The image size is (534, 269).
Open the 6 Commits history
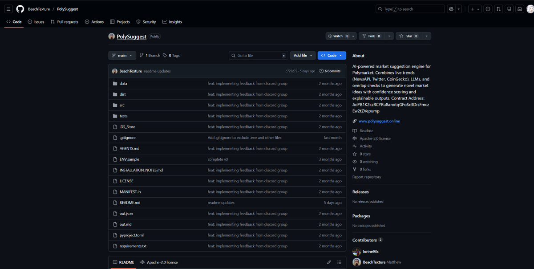point(330,71)
